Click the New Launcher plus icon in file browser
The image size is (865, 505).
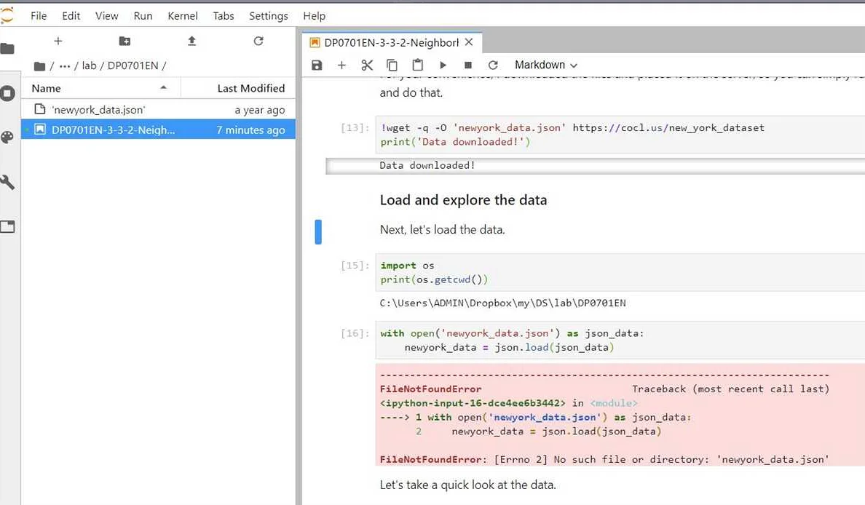(58, 41)
